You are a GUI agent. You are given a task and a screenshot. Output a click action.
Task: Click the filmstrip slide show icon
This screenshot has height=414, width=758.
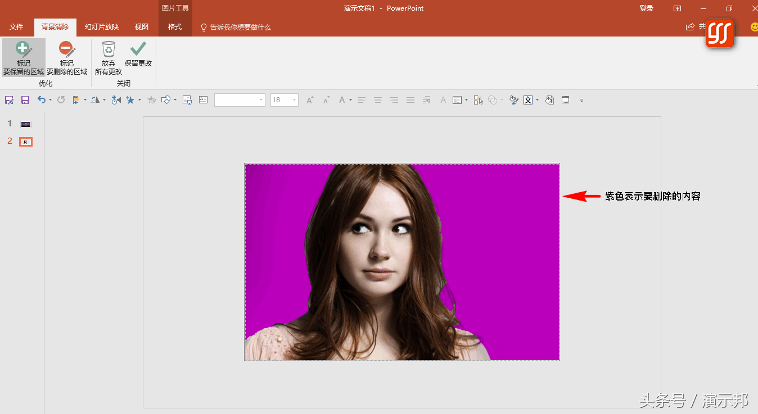[566, 100]
